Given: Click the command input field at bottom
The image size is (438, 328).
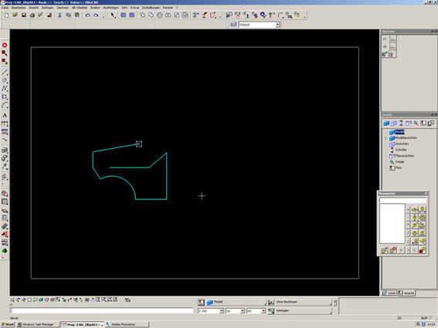Looking at the screenshot, I should pyautogui.click(x=102, y=311).
